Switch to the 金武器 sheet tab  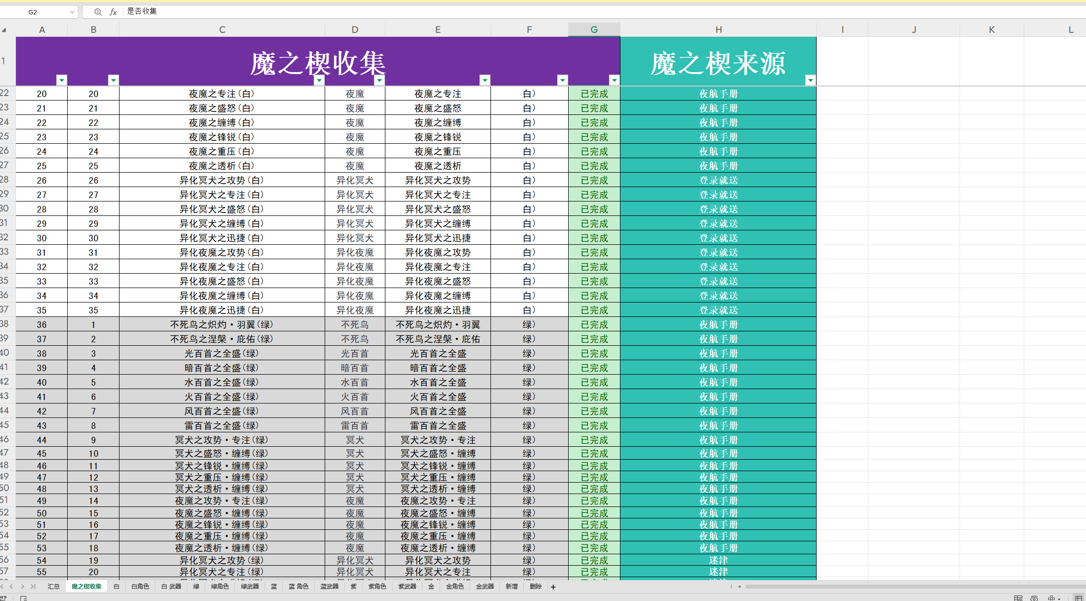(484, 587)
